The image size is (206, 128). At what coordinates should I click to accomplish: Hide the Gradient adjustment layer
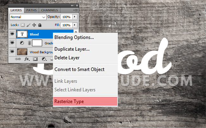pos(12,43)
